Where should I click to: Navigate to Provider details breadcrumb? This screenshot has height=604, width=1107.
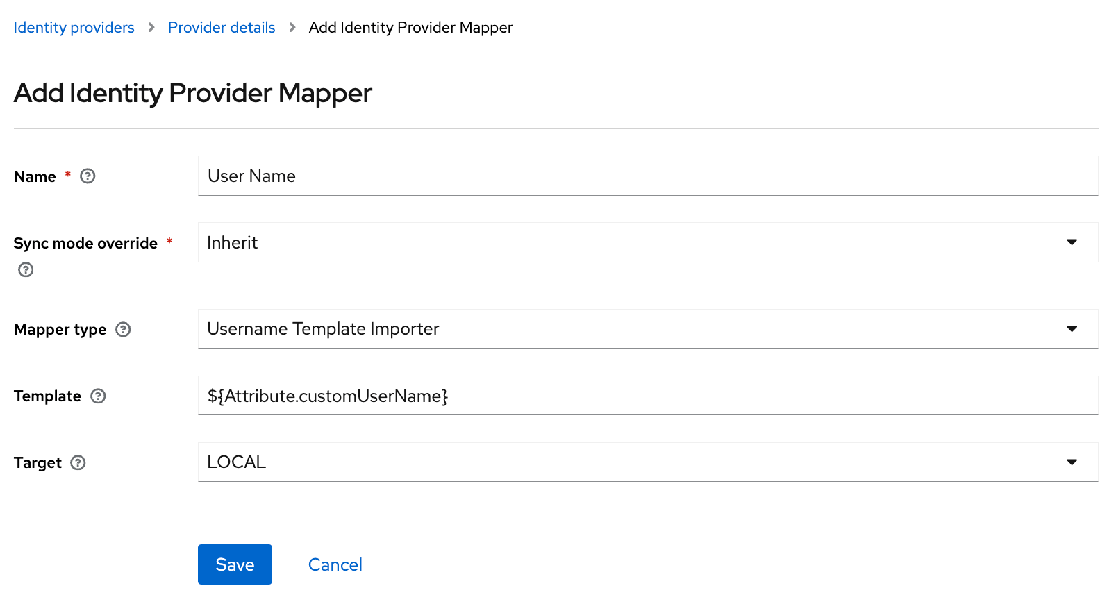click(222, 27)
